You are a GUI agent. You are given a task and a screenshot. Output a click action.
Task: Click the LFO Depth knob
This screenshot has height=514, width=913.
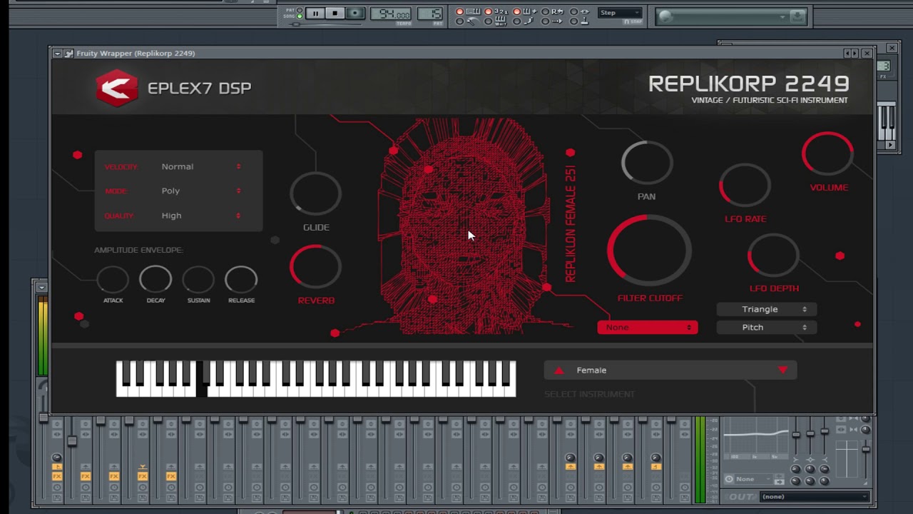[774, 256]
